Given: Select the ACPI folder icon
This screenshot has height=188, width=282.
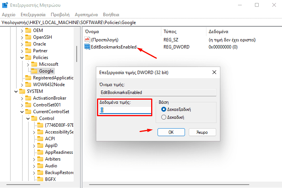Looking at the screenshot, I should [x=40, y=139].
